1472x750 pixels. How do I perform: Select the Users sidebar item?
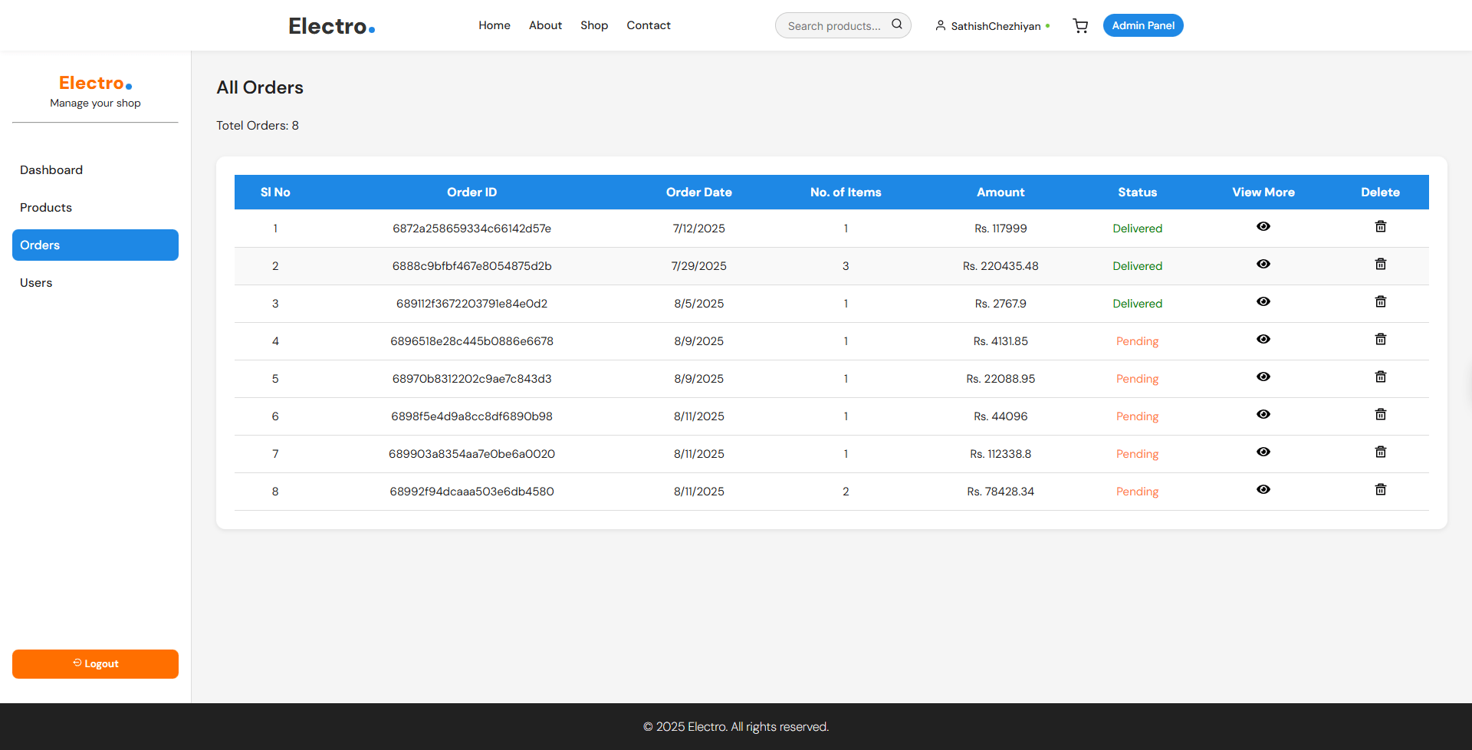coord(36,283)
